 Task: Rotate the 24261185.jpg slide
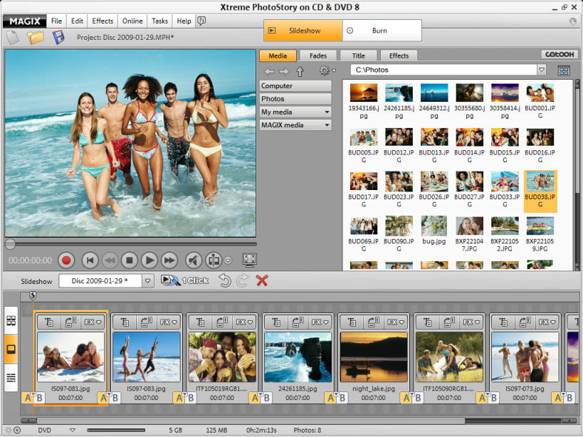pyautogui.click(x=298, y=322)
